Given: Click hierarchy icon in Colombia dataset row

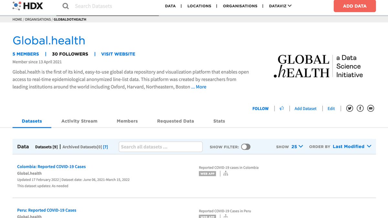Looking at the screenshot, I should 226,174.
